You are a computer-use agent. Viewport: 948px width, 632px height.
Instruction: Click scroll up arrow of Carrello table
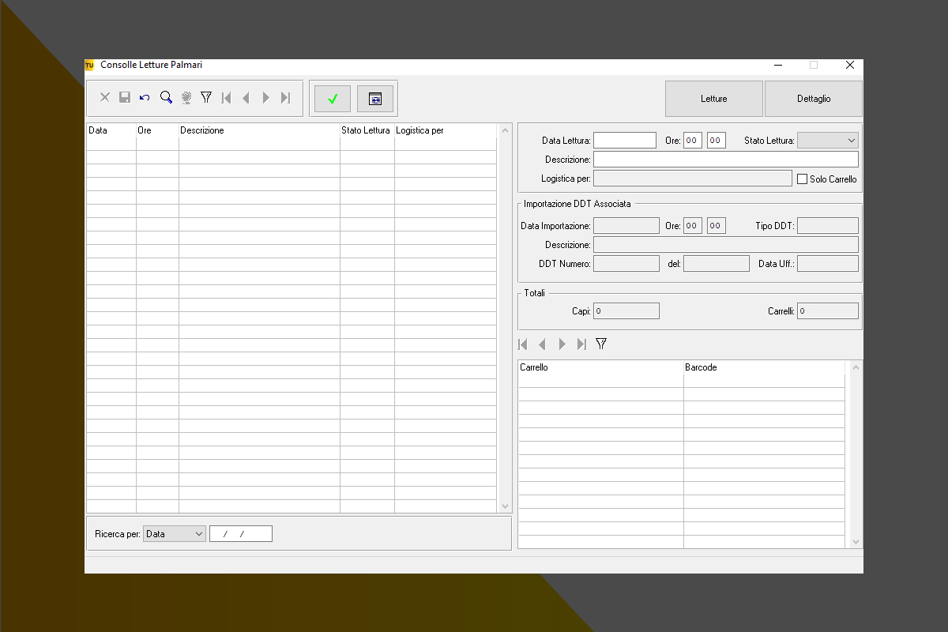856,367
